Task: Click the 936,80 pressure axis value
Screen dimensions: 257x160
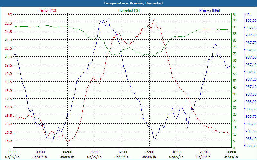Action: tap(251, 109)
